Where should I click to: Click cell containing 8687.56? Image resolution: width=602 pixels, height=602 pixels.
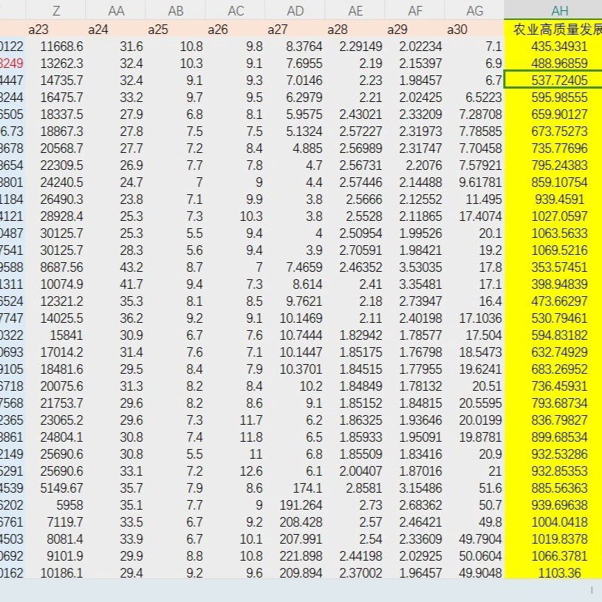click(x=56, y=267)
